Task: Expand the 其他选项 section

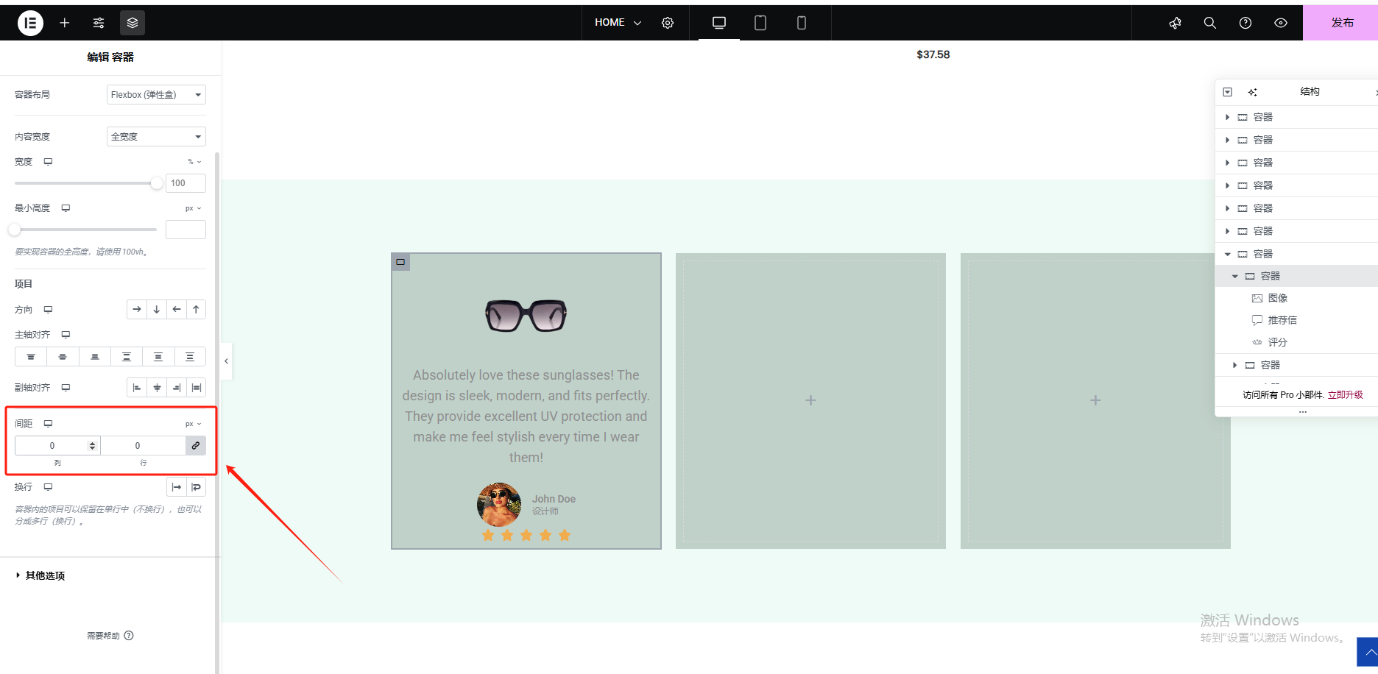Action: click(x=45, y=575)
